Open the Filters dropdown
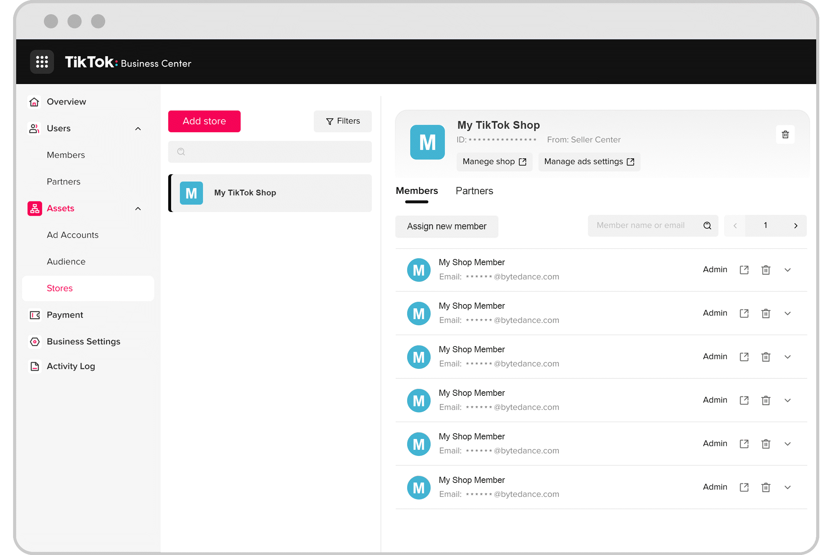Viewport: 832px width, 555px height. tap(343, 121)
